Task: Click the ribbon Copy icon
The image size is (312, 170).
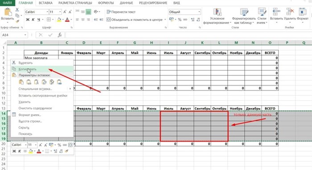Action: point(17,16)
